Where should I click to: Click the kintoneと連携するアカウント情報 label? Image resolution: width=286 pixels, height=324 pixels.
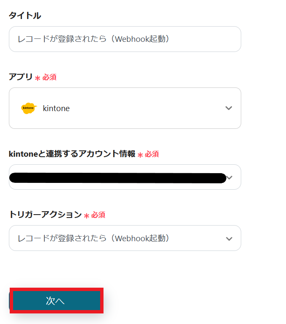pyautogui.click(x=72, y=154)
